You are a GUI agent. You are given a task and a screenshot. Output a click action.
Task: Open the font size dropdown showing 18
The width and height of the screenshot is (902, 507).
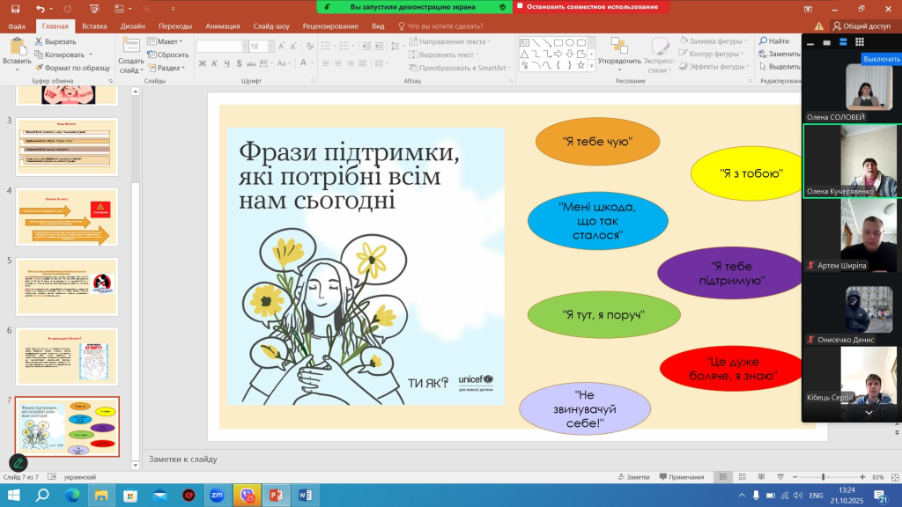coord(271,46)
